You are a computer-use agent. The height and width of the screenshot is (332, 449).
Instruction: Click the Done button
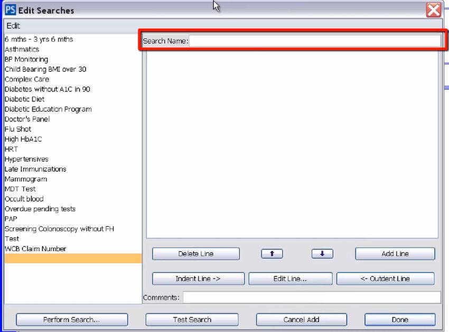[400, 320]
